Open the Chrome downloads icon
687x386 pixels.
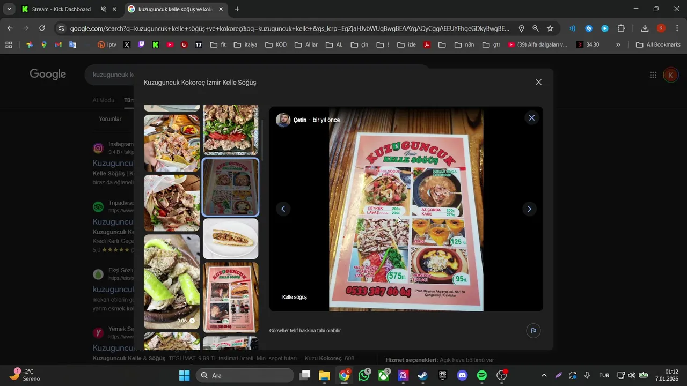[x=645, y=28]
